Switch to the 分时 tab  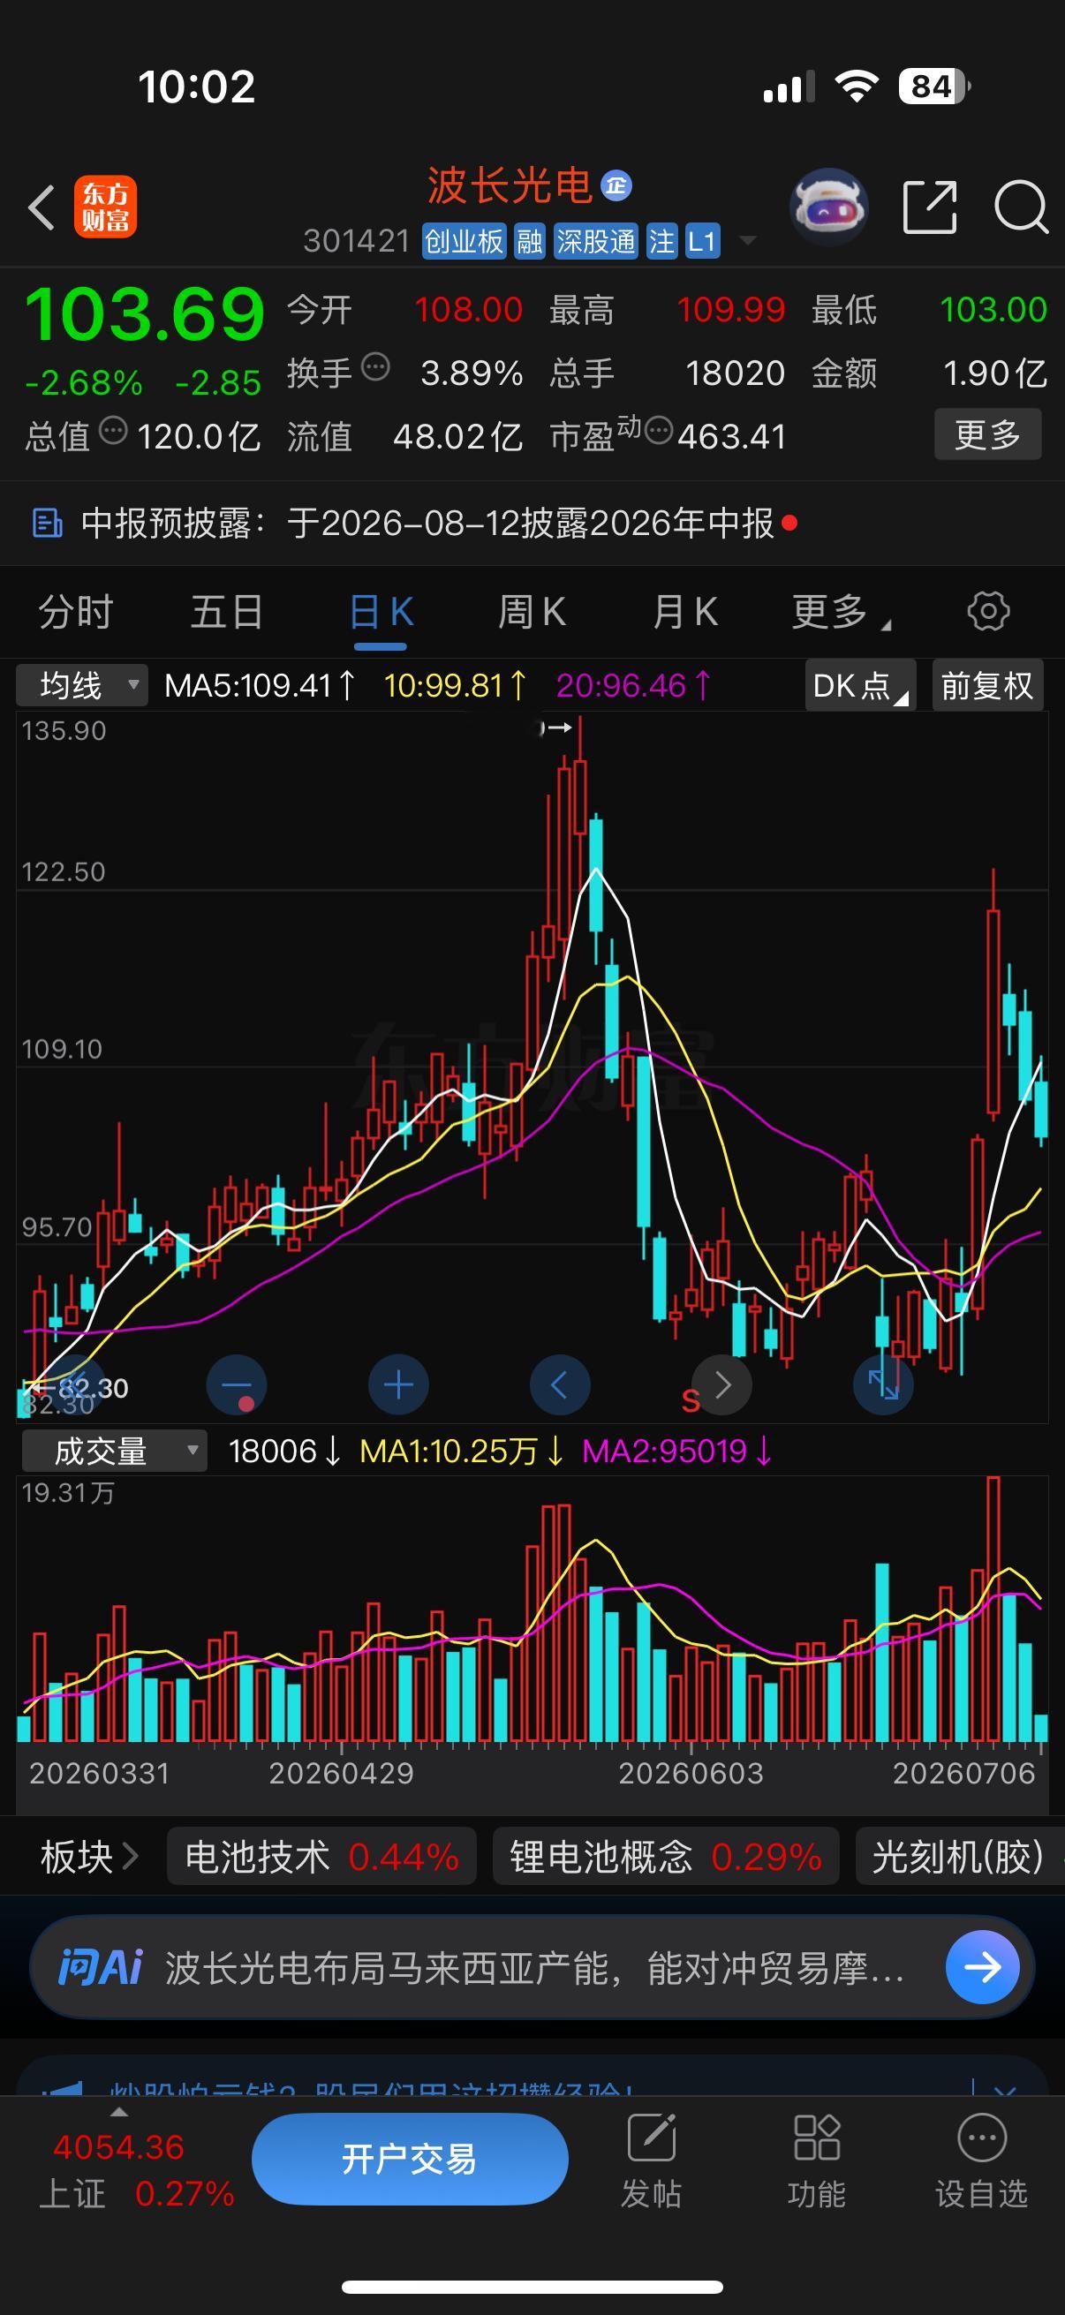tap(75, 612)
